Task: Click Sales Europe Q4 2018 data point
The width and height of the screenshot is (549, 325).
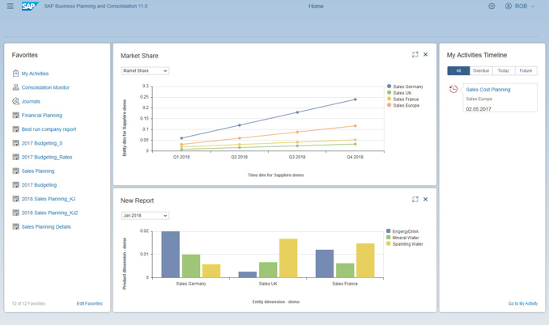Action: click(x=355, y=126)
